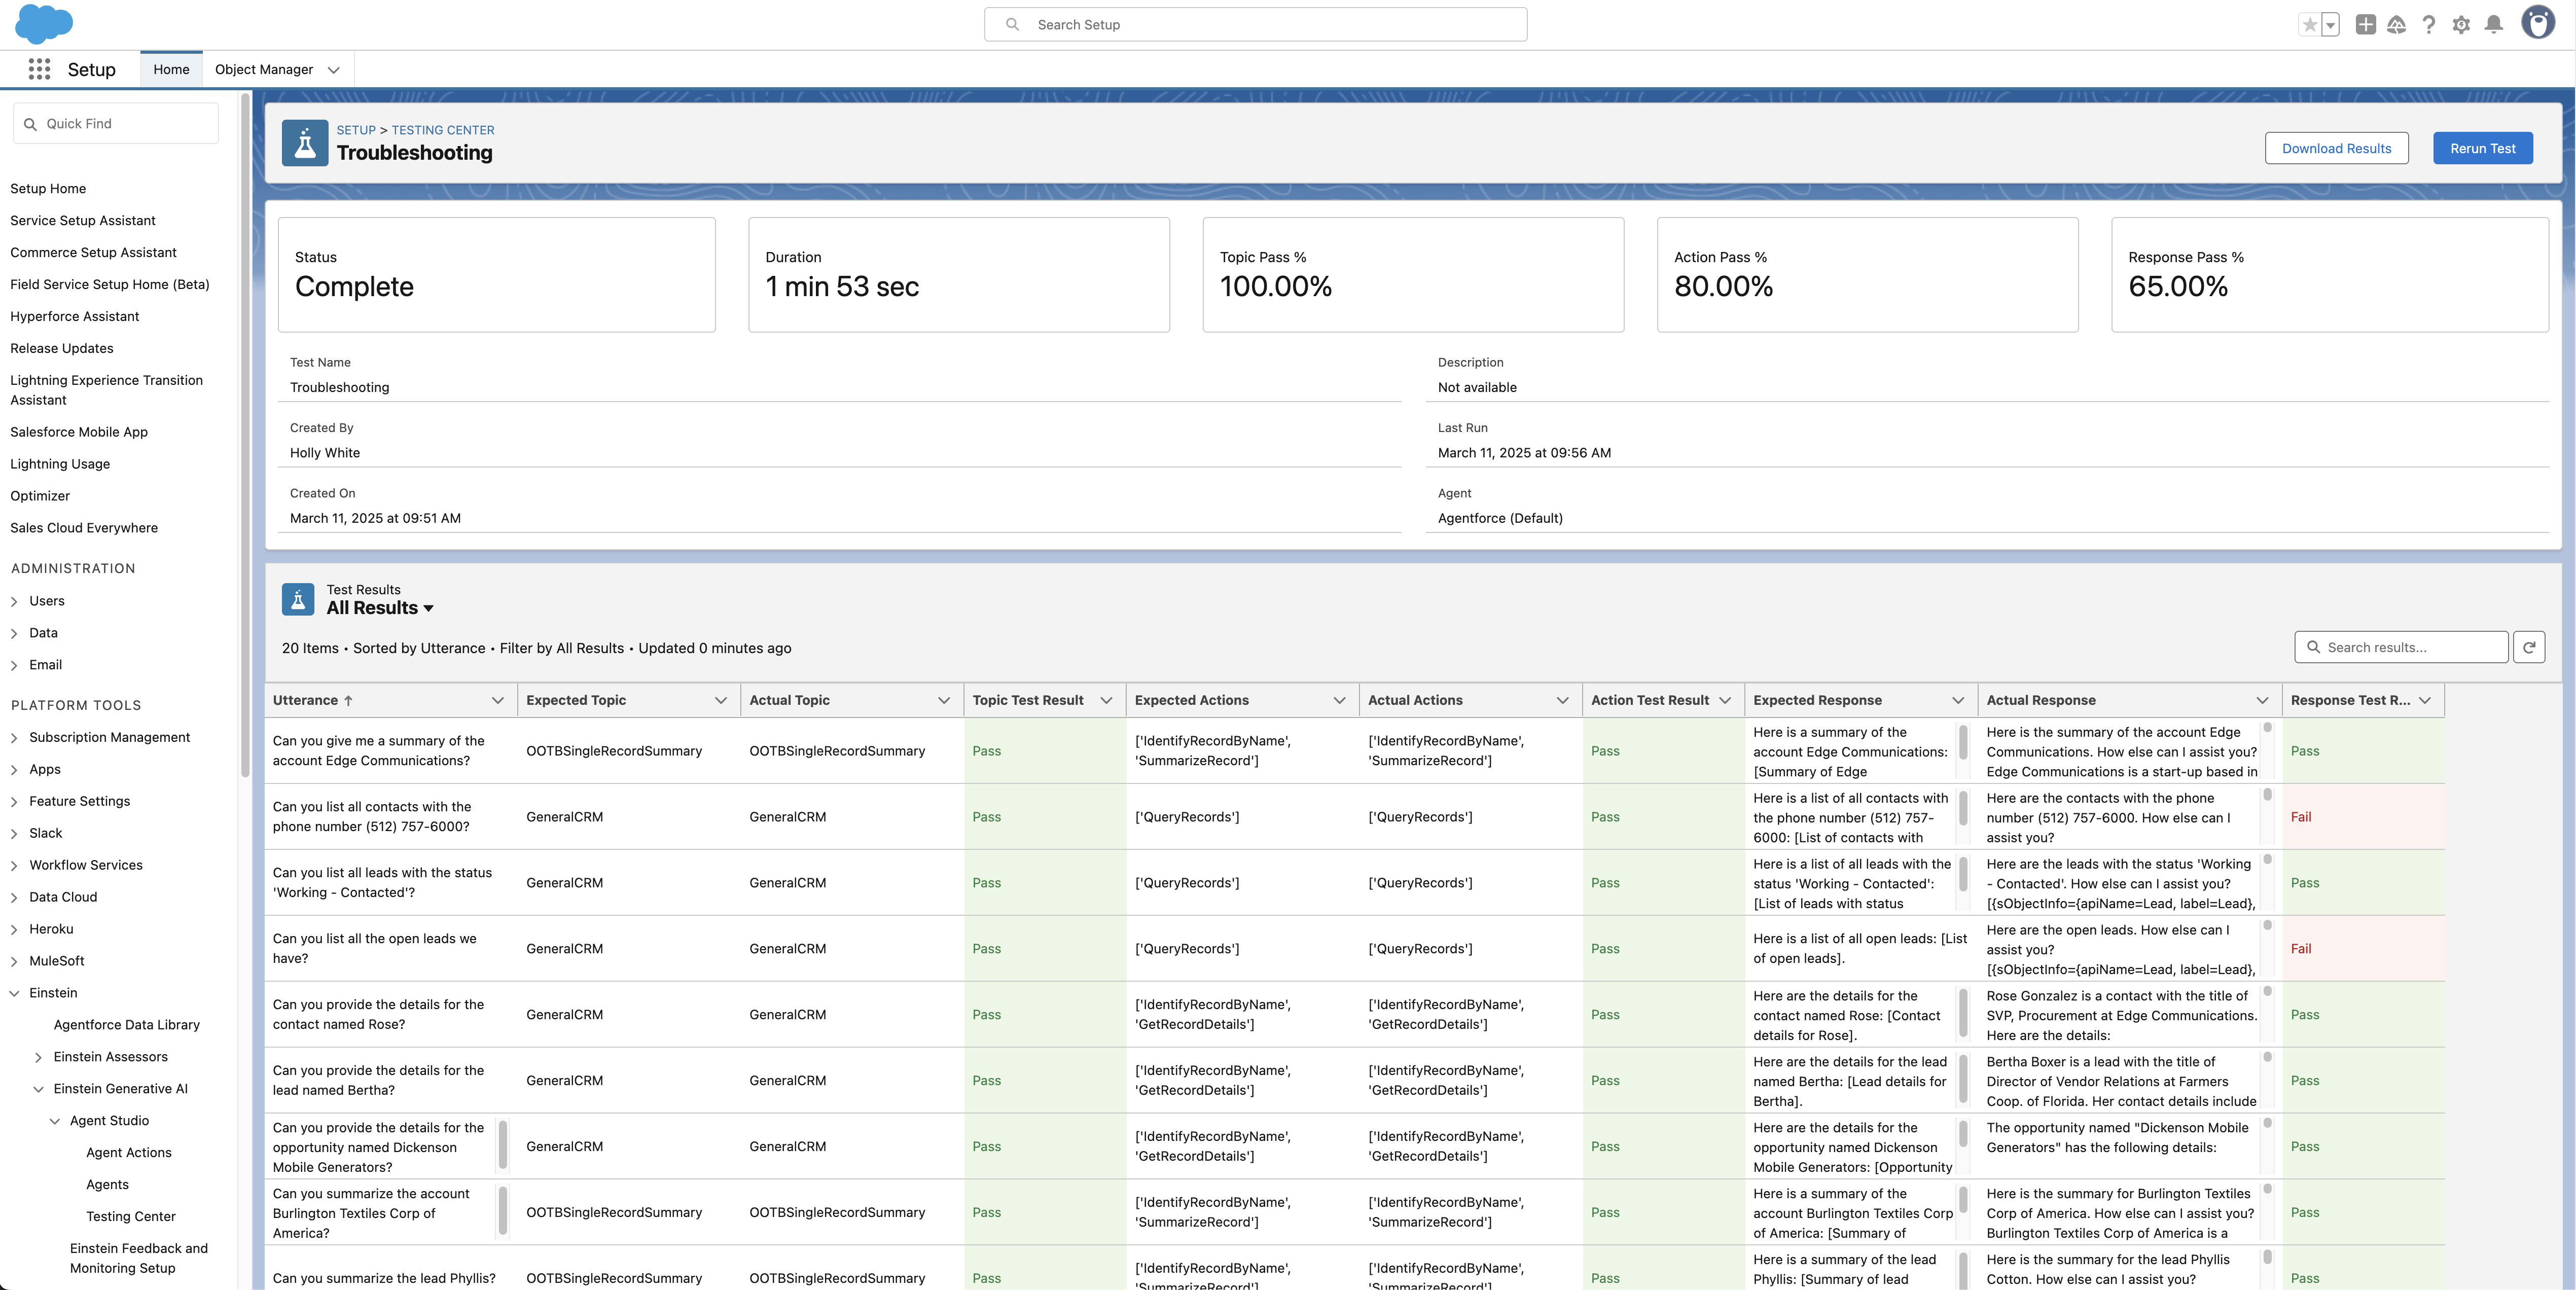Open the All Results filter dropdown
This screenshot has height=1290, width=2576.
pyautogui.click(x=428, y=608)
